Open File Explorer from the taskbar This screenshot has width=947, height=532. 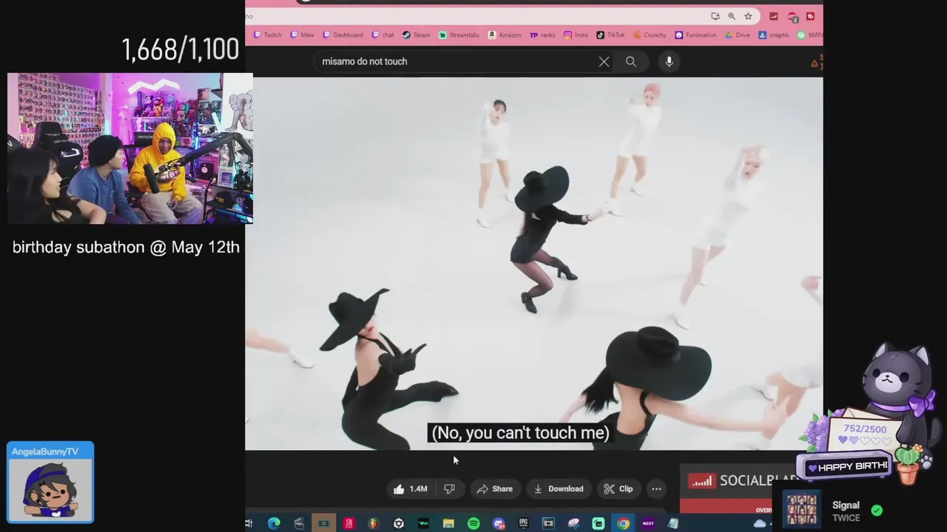(x=448, y=523)
